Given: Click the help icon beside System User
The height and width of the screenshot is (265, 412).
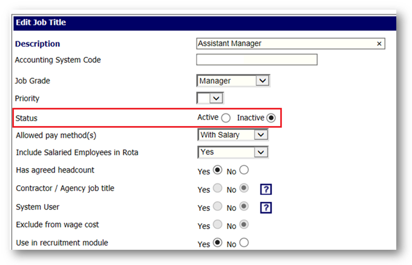Looking at the screenshot, I should click(x=265, y=208).
